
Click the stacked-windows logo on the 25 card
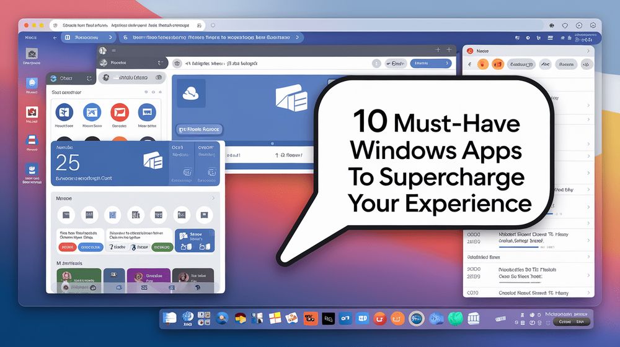point(153,160)
